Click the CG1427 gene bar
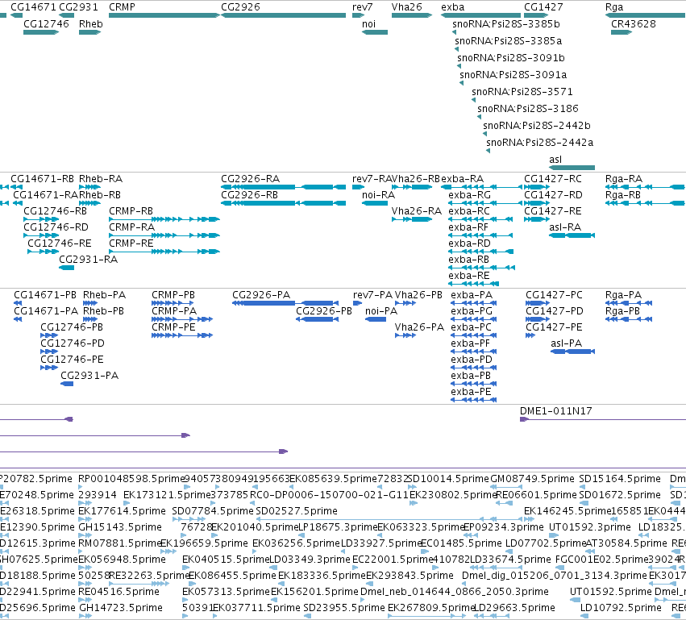Screen dimensions: 686x620 pos(536,15)
